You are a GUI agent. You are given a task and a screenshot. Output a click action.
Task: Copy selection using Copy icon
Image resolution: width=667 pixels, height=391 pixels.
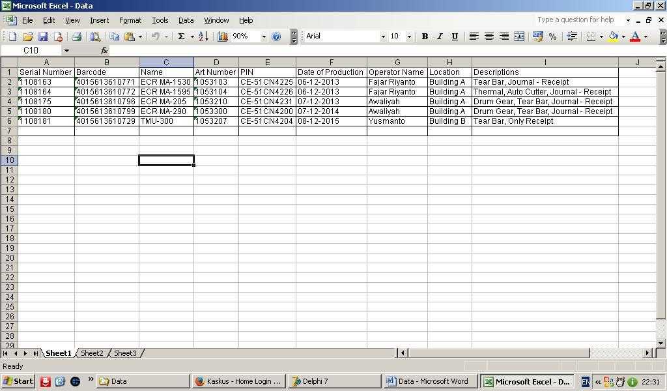click(114, 36)
